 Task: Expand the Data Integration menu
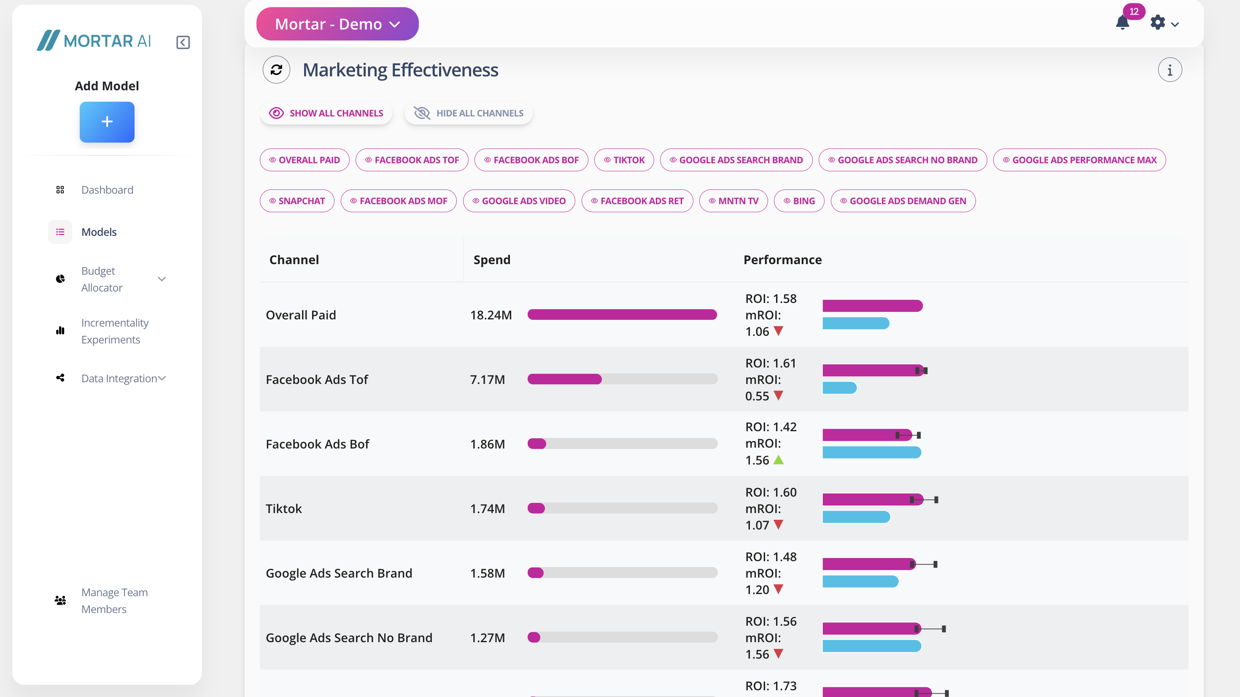click(x=162, y=378)
